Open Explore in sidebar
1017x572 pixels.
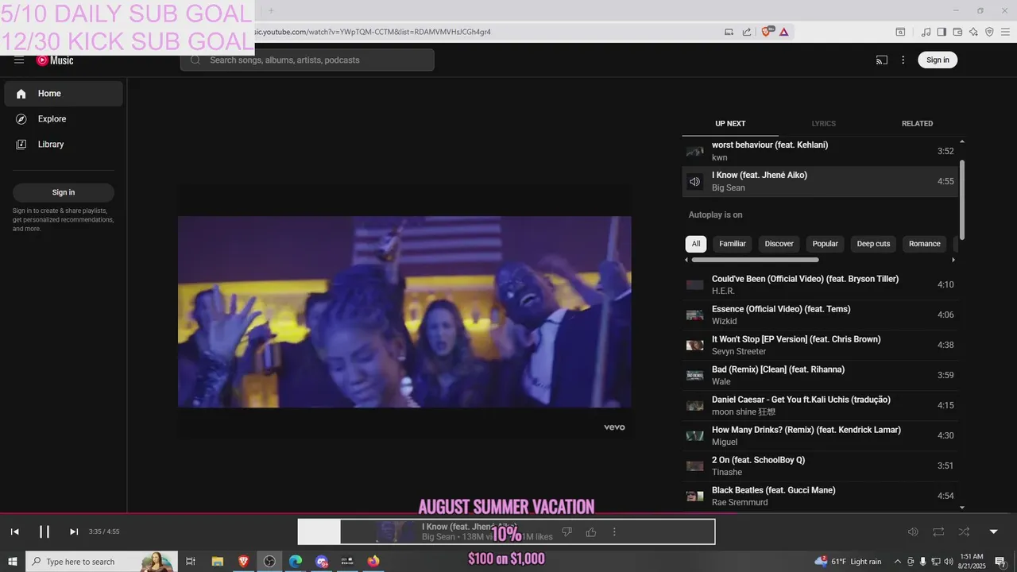(x=64, y=119)
